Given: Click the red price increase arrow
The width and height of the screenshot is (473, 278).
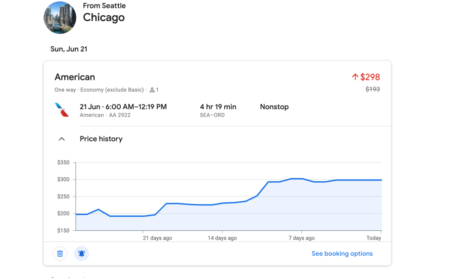Looking at the screenshot, I should point(355,77).
